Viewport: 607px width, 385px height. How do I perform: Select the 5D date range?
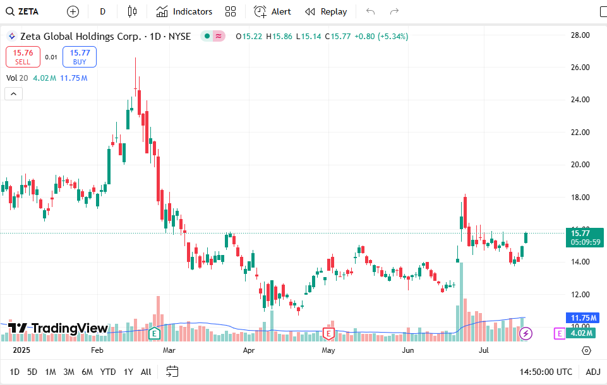click(32, 372)
